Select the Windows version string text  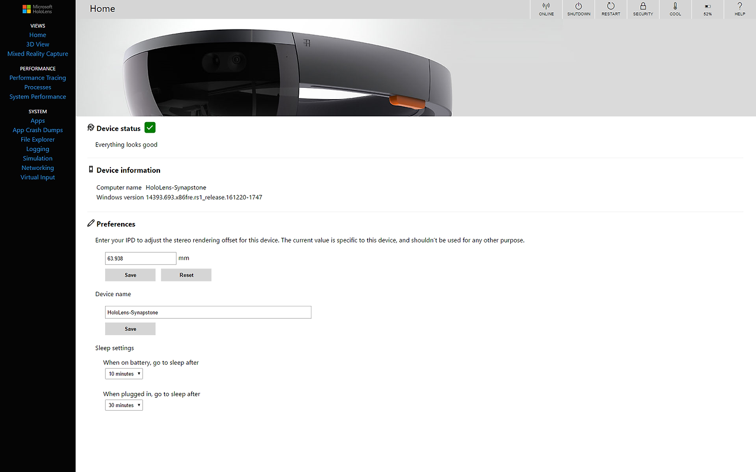click(x=204, y=198)
